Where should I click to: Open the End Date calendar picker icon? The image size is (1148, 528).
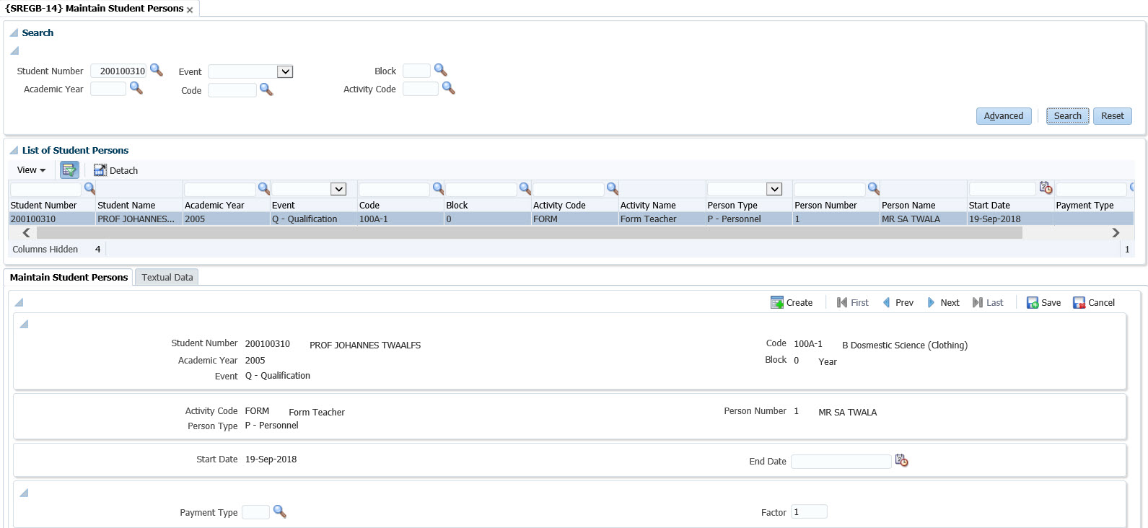tap(901, 460)
